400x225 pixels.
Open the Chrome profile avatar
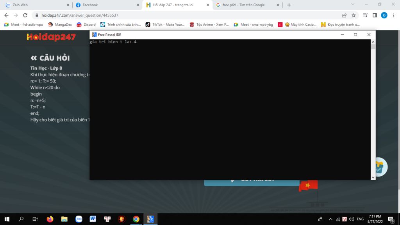point(384,15)
